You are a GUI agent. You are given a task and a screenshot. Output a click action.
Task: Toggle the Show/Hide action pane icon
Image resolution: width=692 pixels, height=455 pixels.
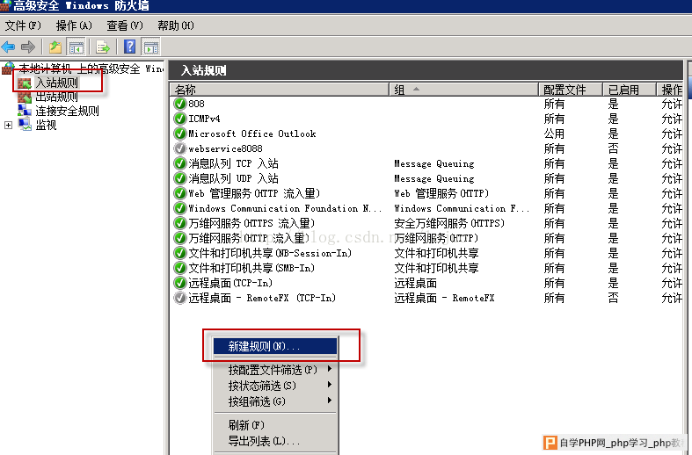pos(151,47)
